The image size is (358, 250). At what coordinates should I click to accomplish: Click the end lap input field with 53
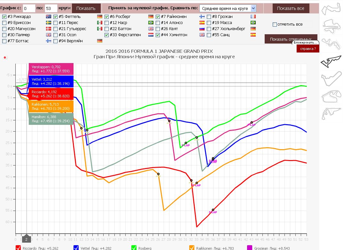[x=51, y=8]
